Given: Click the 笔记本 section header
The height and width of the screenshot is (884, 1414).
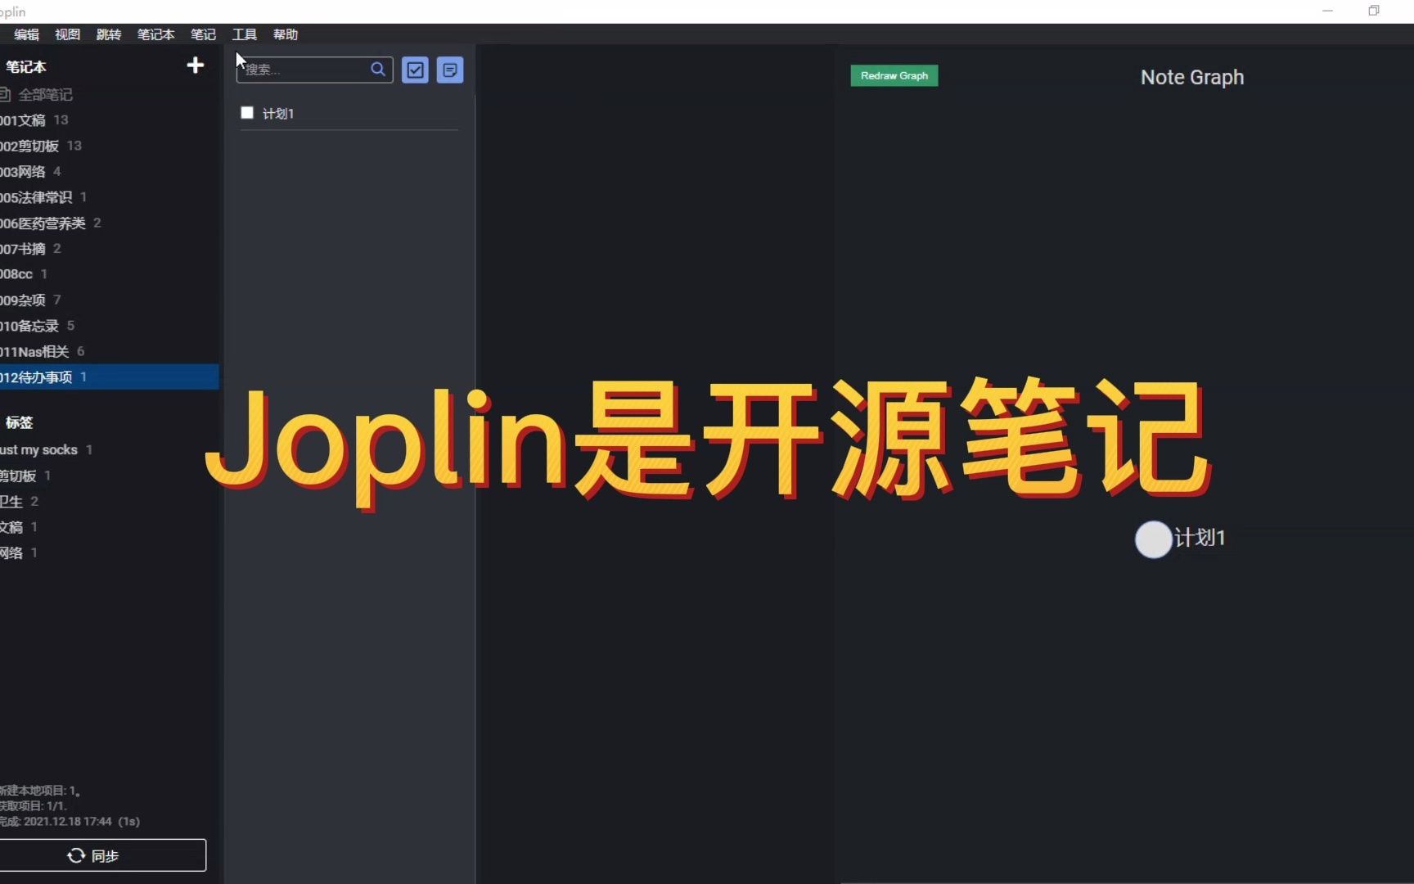Looking at the screenshot, I should point(26,66).
